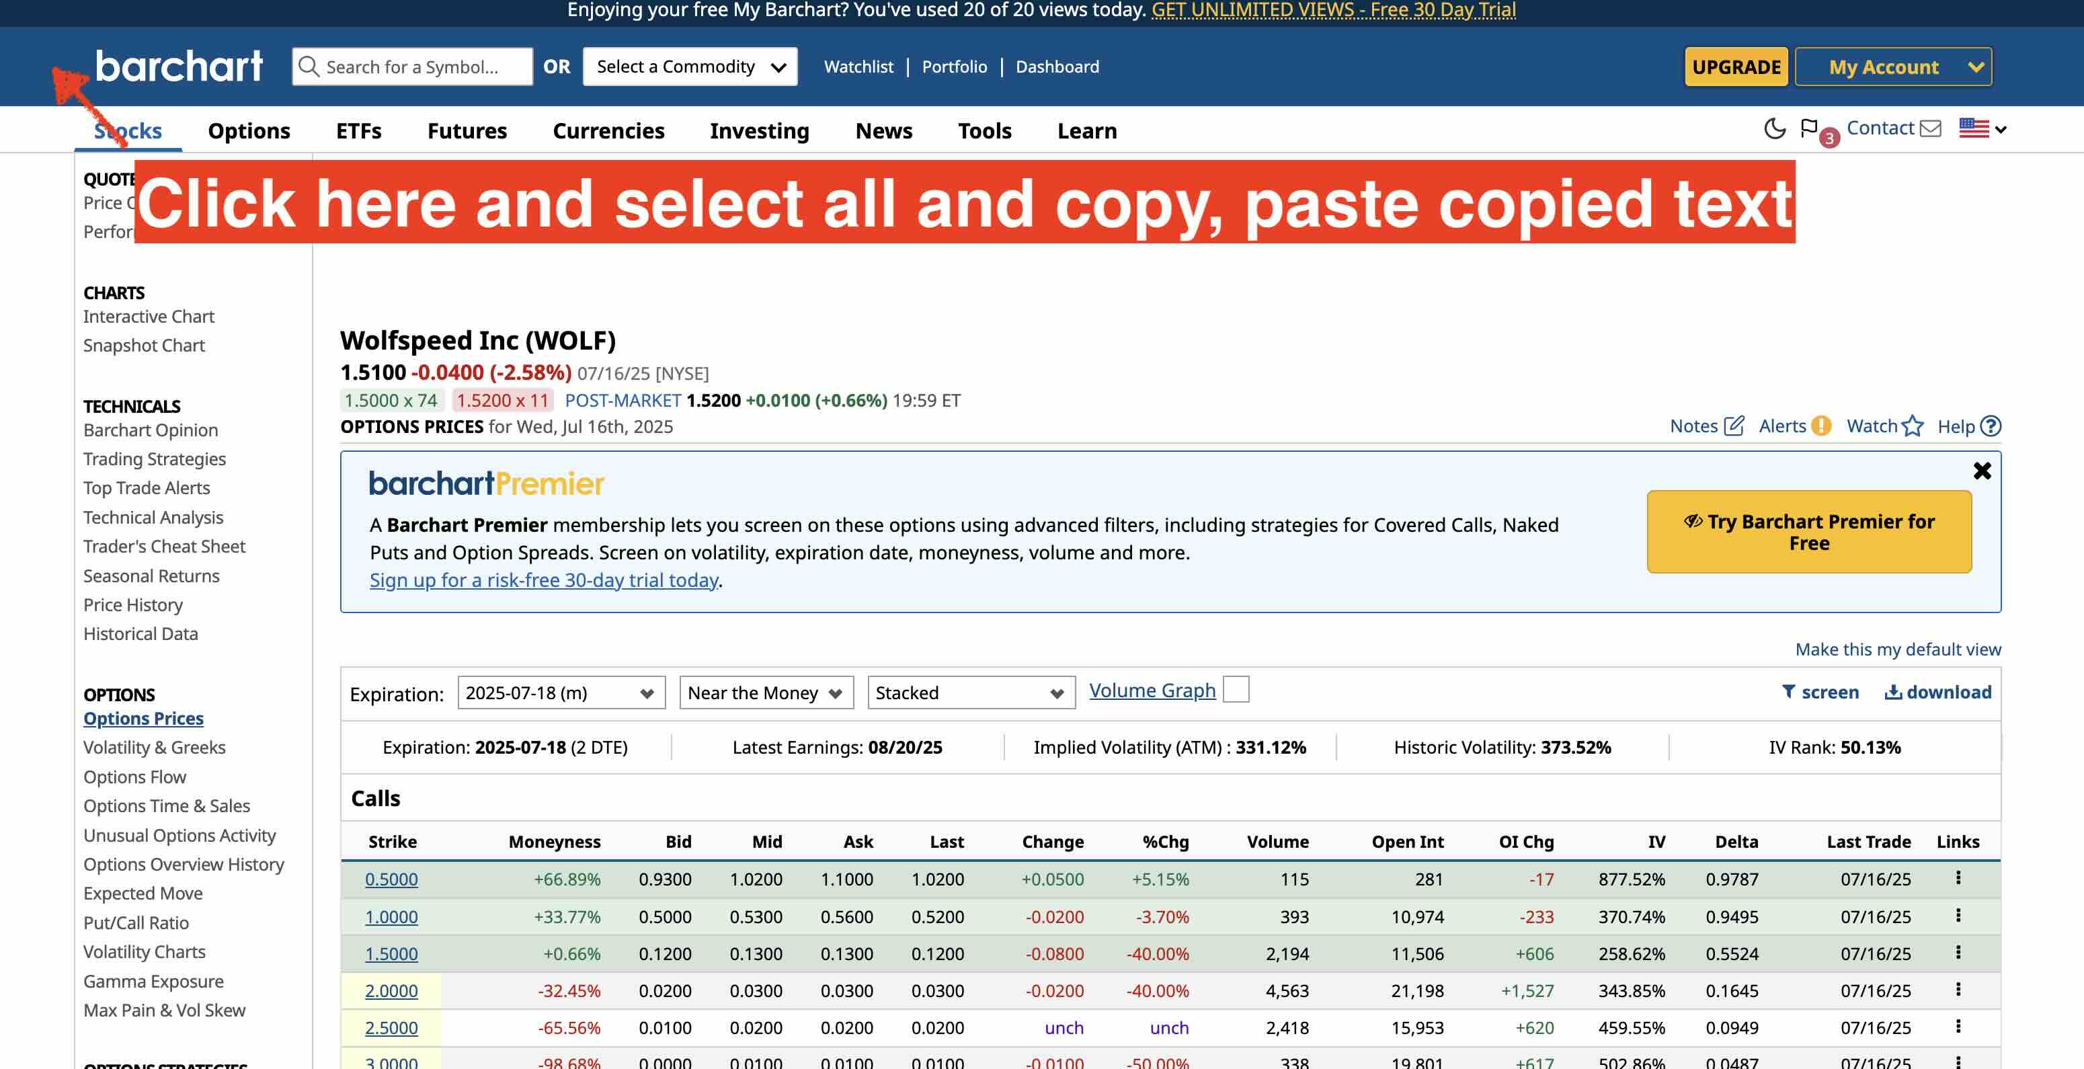The height and width of the screenshot is (1069, 2084).
Task: Open Historical Data in sidebar
Action: [141, 633]
